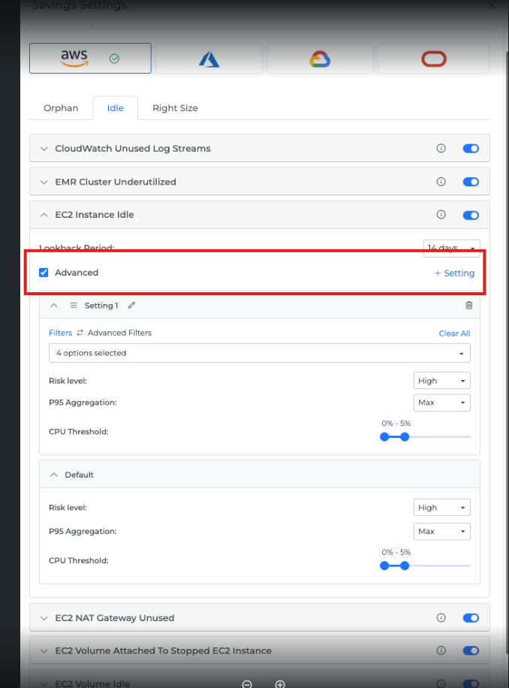Open Default P95 Aggregation dropdown

[442, 531]
